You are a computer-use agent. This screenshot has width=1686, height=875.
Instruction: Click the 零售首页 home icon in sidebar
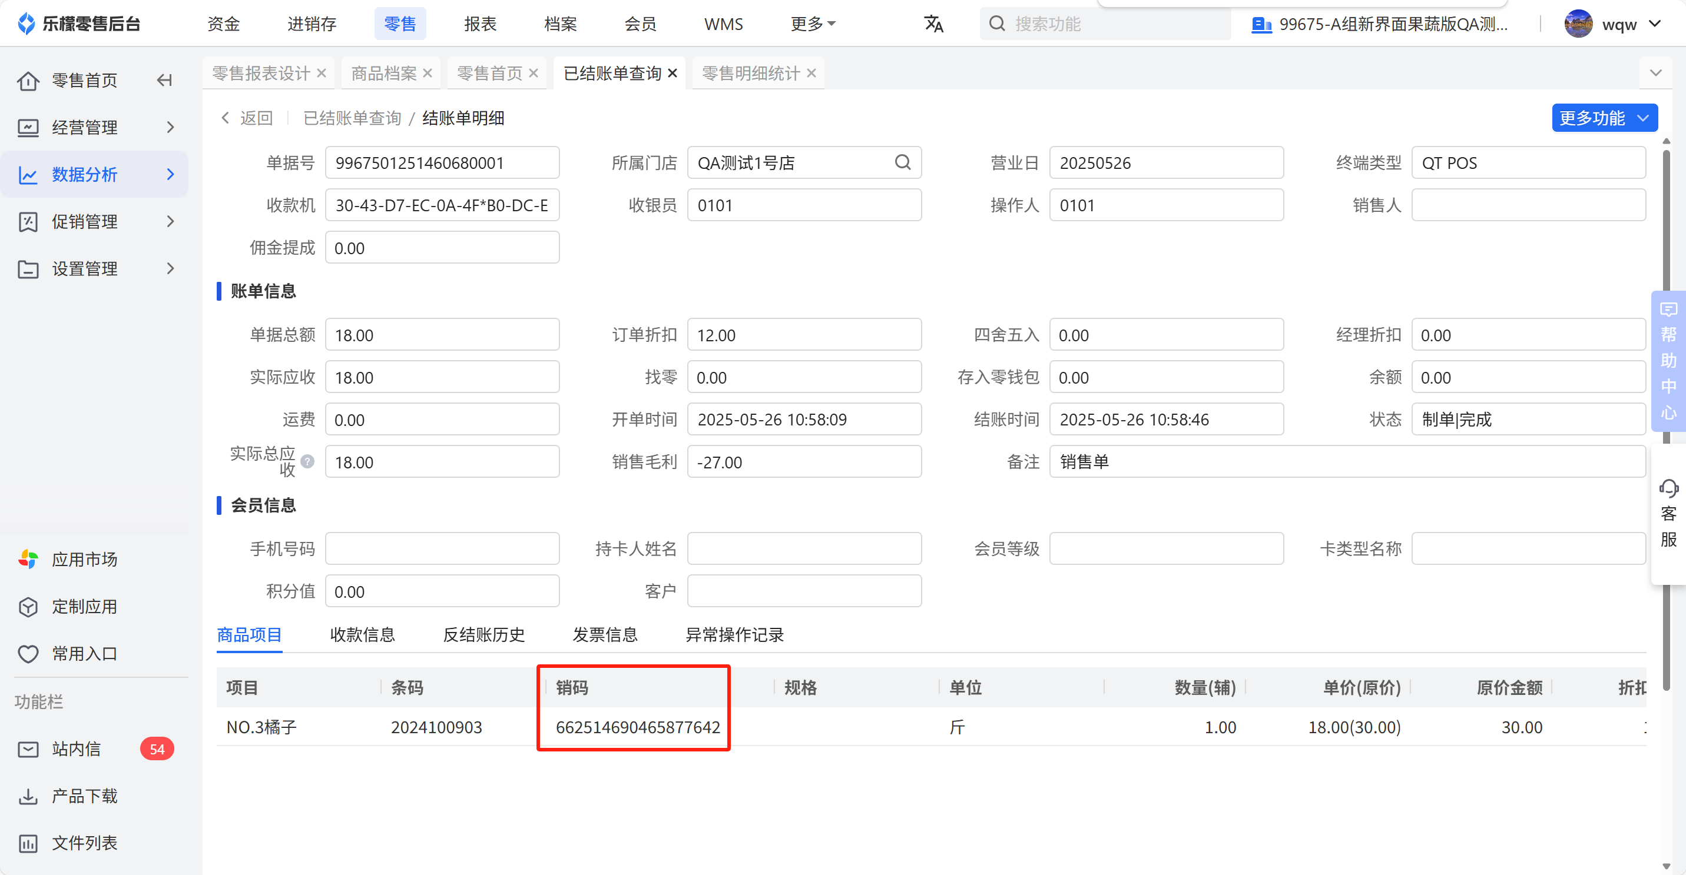[x=28, y=81]
